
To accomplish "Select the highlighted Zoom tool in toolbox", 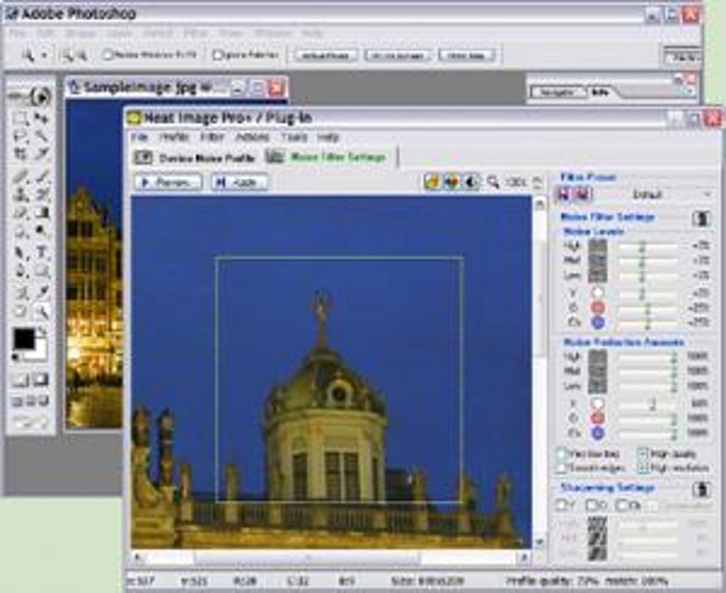I will pos(42,311).
